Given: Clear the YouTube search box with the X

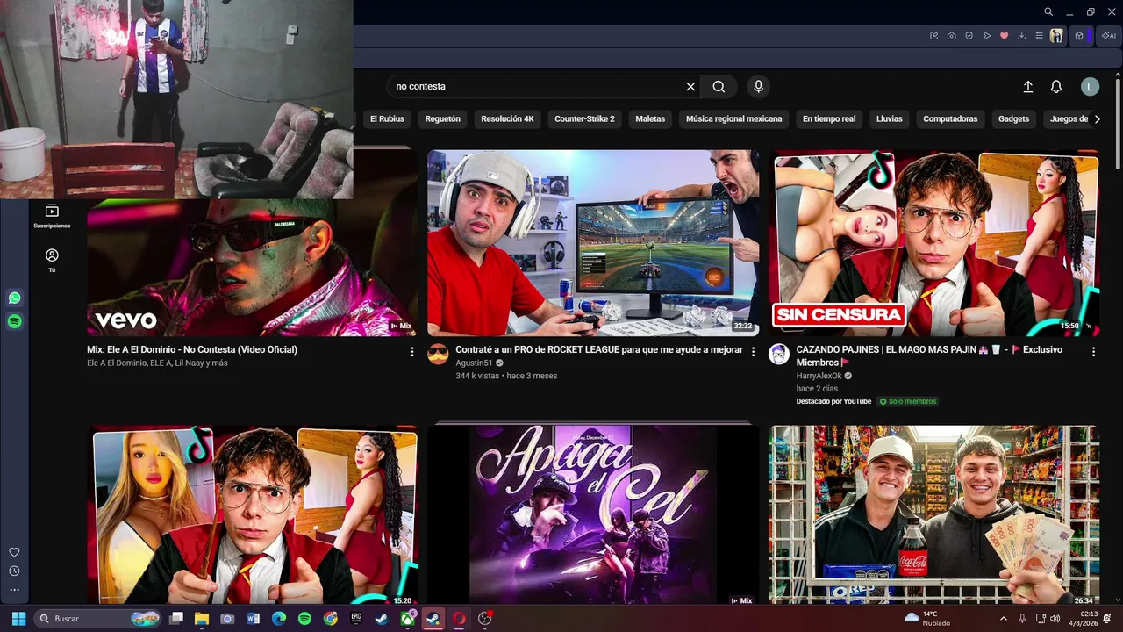Looking at the screenshot, I should 690,87.
